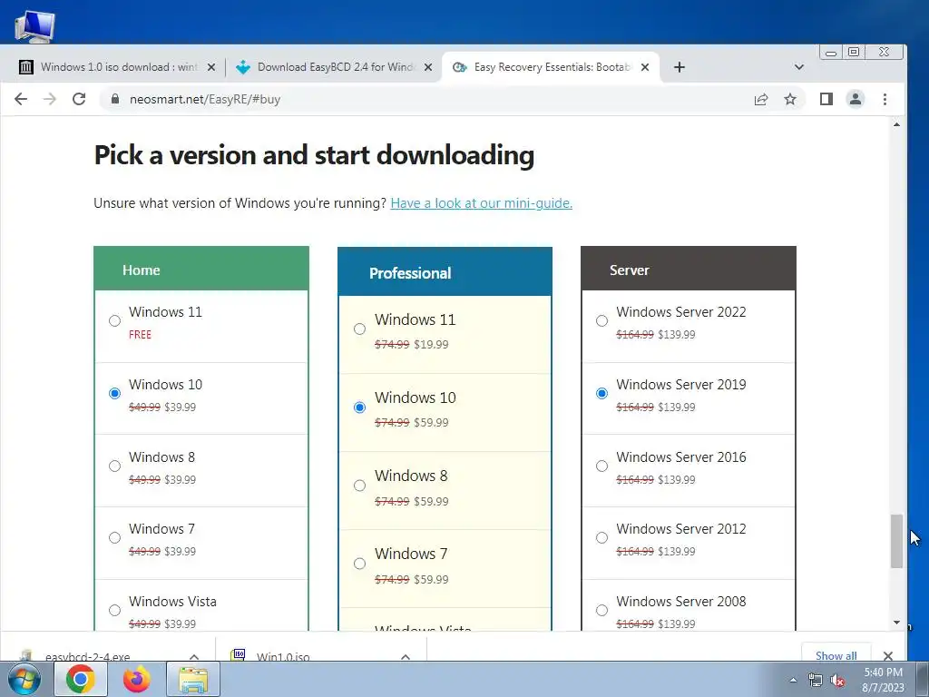The height and width of the screenshot is (697, 929).
Task: View site security lock info
Action: (x=115, y=99)
